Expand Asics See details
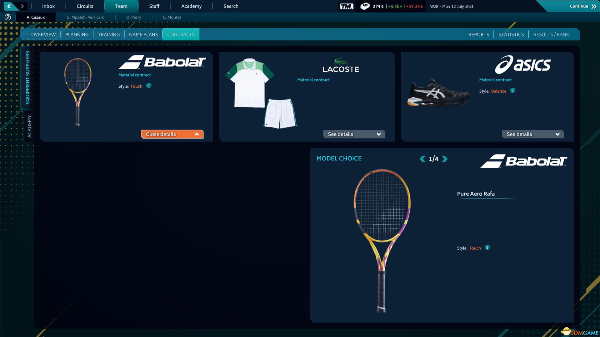Image resolution: width=600 pixels, height=337 pixels. click(x=533, y=134)
